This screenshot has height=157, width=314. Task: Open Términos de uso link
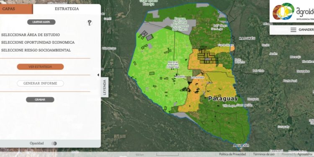264,154
